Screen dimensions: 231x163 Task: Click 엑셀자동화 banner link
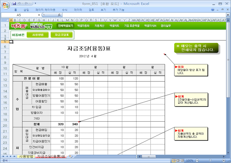[83, 26]
